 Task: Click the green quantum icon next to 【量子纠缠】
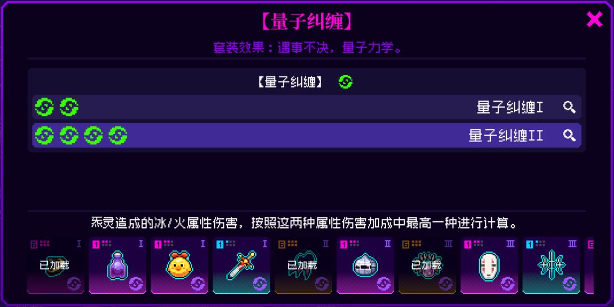pos(346,82)
